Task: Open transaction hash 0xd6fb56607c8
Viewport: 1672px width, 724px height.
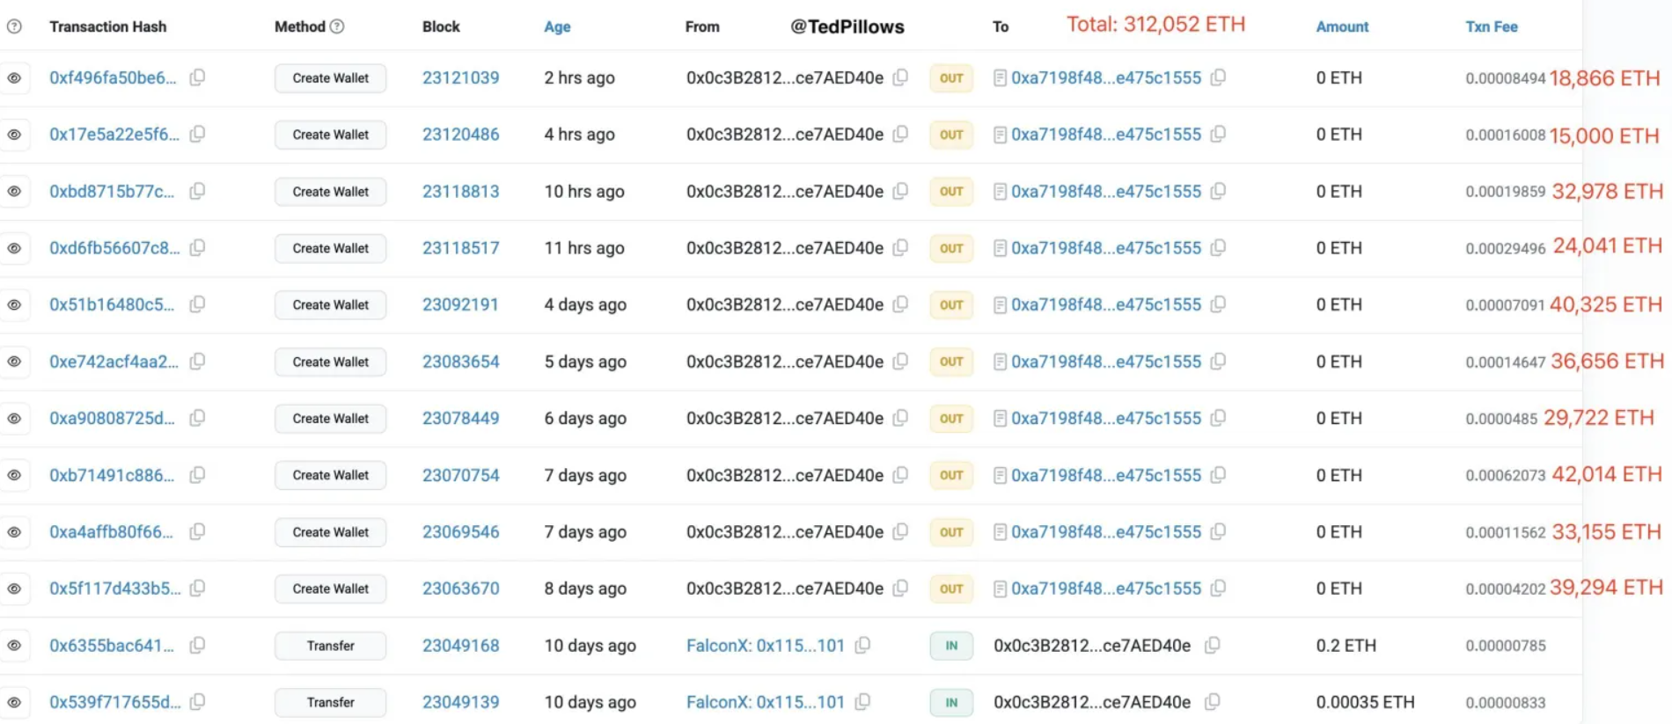Action: [114, 248]
